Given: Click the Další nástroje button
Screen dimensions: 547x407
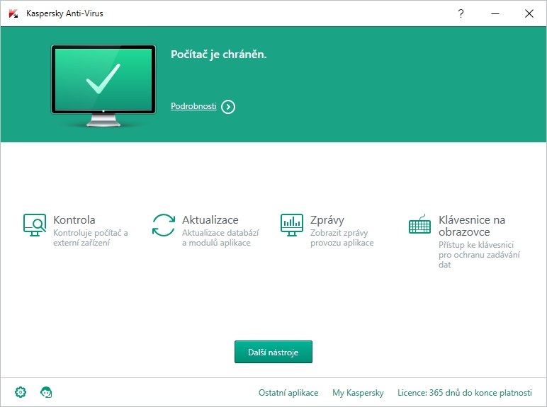Looking at the screenshot, I should [x=273, y=352].
